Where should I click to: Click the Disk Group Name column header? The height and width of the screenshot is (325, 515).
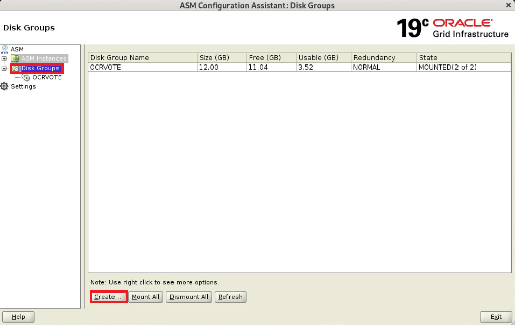(143, 58)
